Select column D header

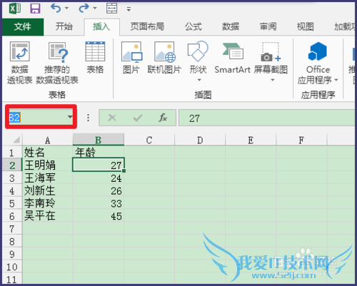[x=200, y=140]
